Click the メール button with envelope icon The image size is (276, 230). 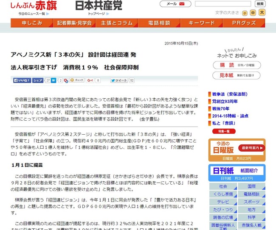pyautogui.click(x=175, y=4)
